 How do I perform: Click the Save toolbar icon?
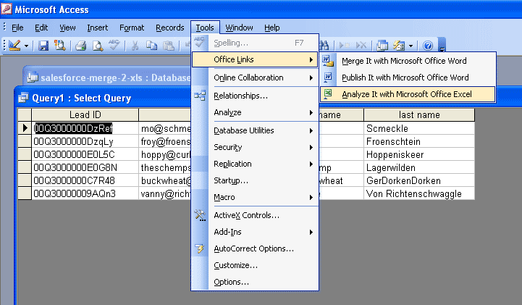point(43,46)
